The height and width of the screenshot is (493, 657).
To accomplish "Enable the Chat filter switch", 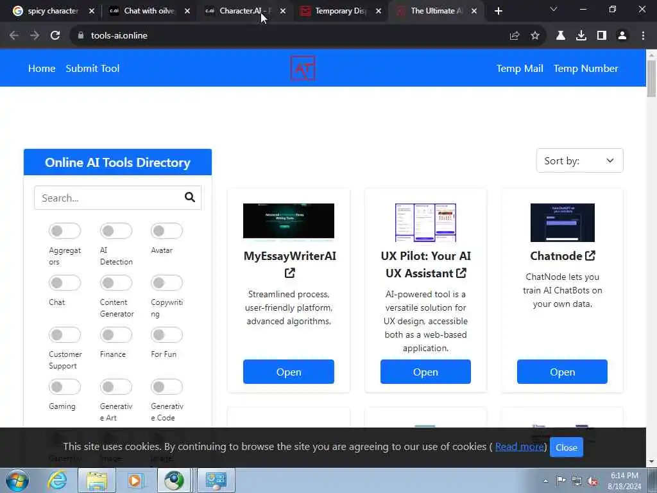I will (x=65, y=282).
